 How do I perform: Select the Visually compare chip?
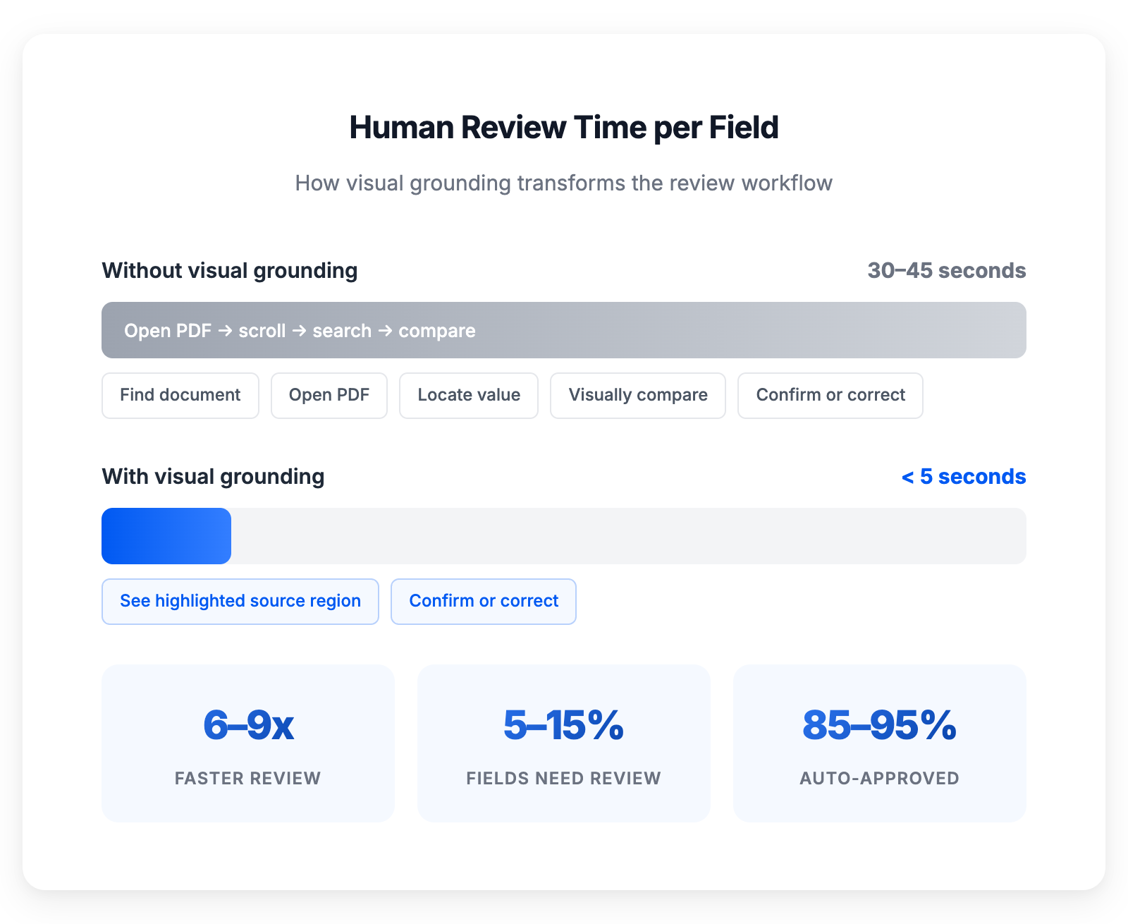pos(638,396)
